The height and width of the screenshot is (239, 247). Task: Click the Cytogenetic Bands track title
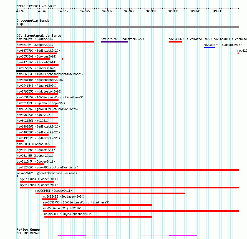(33, 21)
